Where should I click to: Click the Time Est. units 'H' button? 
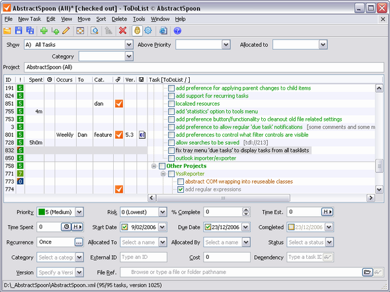(x=328, y=212)
